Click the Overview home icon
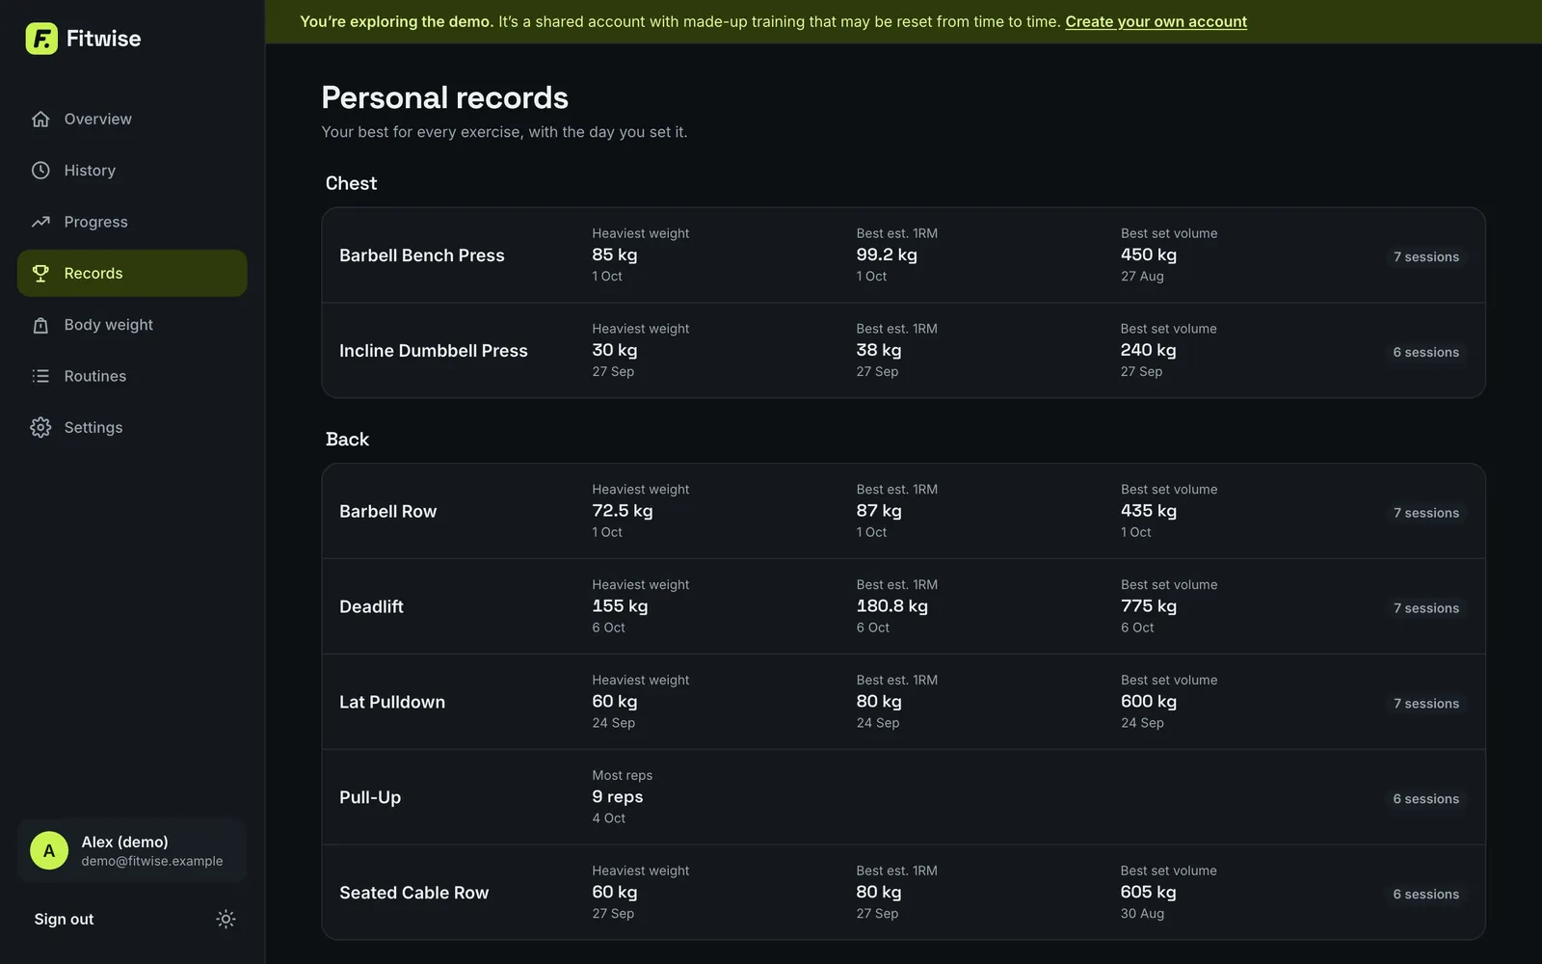Image resolution: width=1542 pixels, height=964 pixels. pyautogui.click(x=40, y=120)
